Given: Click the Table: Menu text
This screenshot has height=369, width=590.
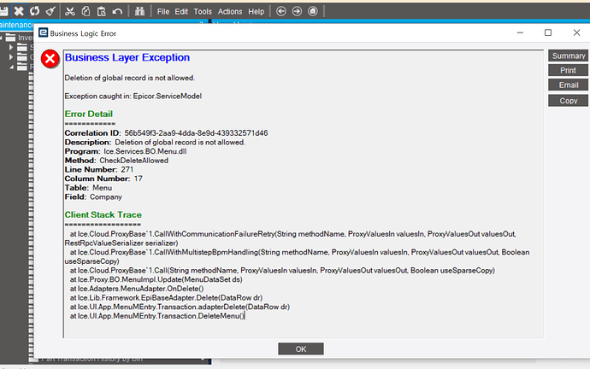Looking at the screenshot, I should [88, 188].
